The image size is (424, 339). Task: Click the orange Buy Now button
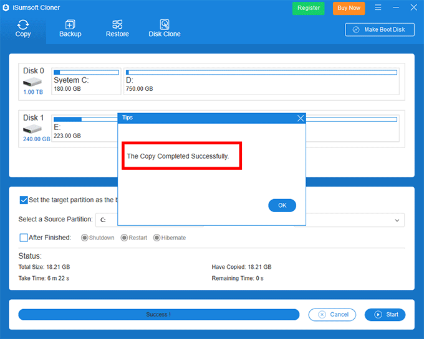point(349,8)
